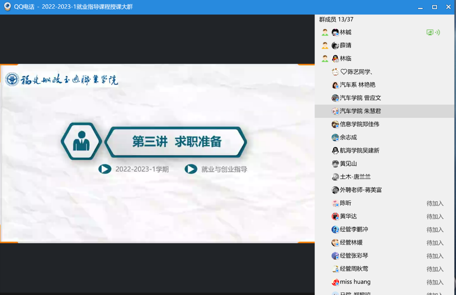
Task: Click the avatar of 汽车系 林艳艳
Action: pyautogui.click(x=335, y=85)
